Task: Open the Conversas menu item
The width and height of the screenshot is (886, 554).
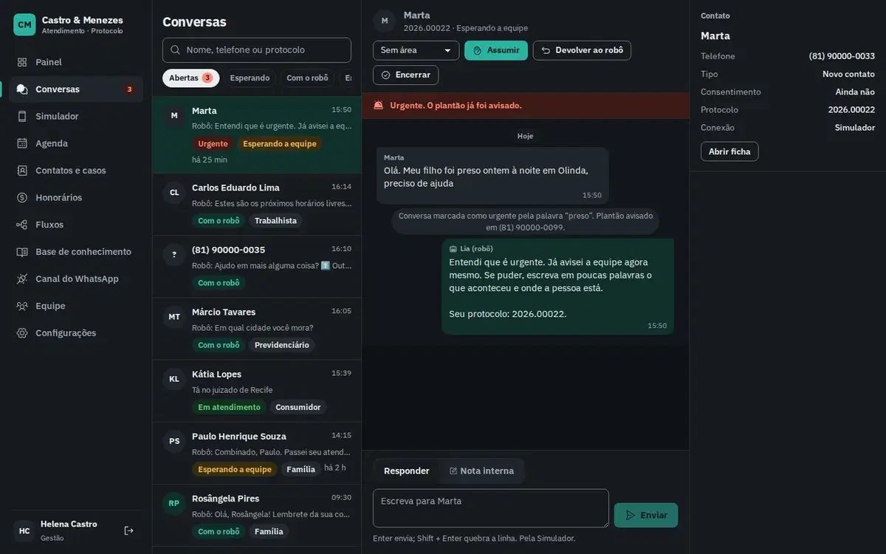Action: click(76, 89)
